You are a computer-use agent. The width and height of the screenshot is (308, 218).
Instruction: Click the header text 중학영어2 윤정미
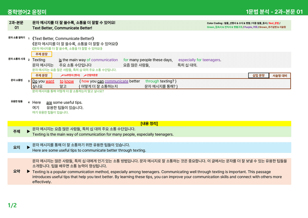click(x=27, y=12)
